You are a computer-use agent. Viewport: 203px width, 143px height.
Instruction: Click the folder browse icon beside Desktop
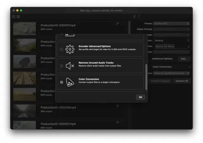[188, 40]
